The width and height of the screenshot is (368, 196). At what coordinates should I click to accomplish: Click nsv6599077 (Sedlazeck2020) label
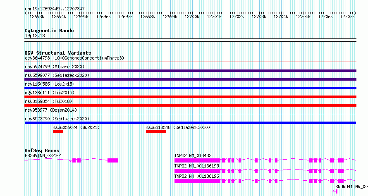[x=57, y=75]
